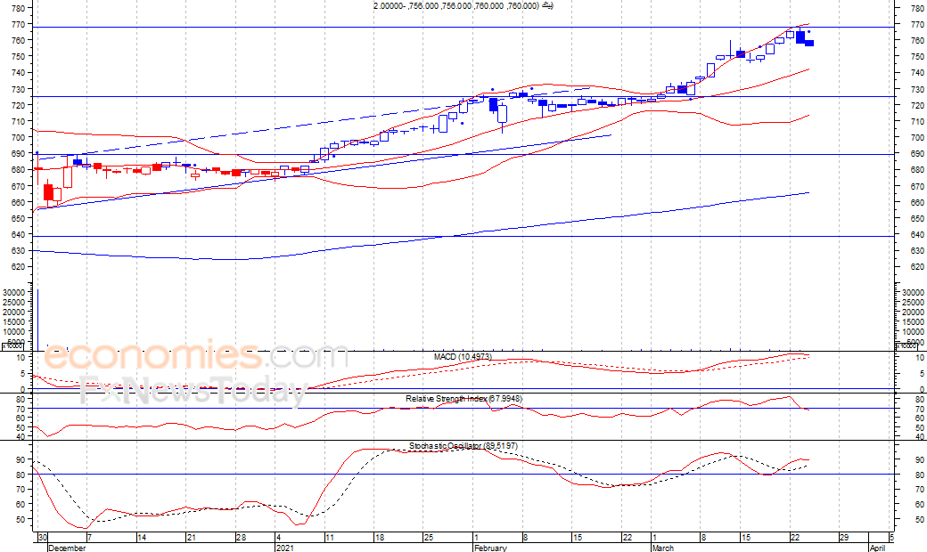927x552 pixels.
Task: Select the 2021 year label on date axis
Action: tap(284, 548)
